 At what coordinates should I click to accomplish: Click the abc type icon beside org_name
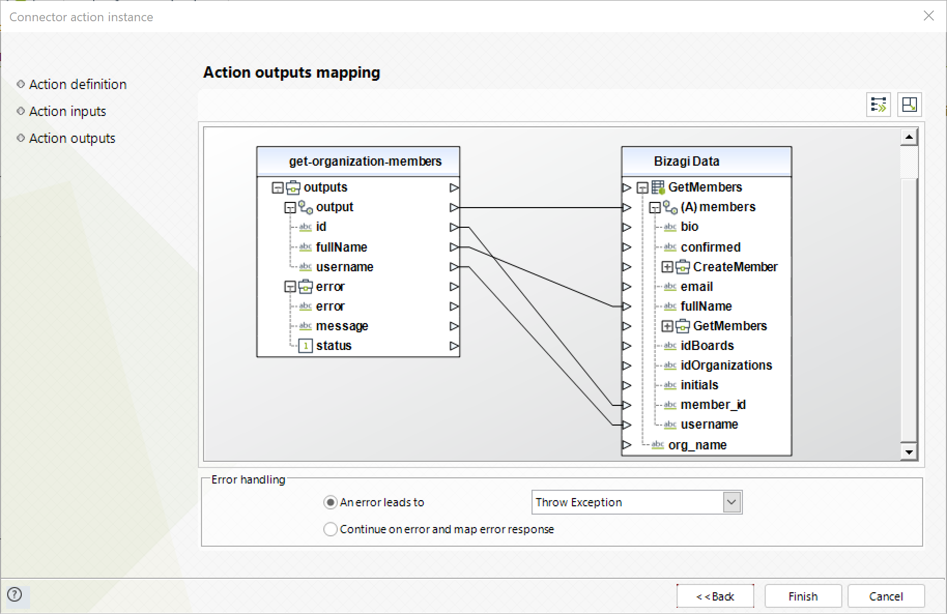658,445
